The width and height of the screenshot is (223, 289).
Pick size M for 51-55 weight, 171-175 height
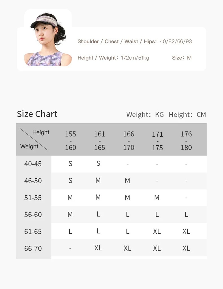point(157,198)
